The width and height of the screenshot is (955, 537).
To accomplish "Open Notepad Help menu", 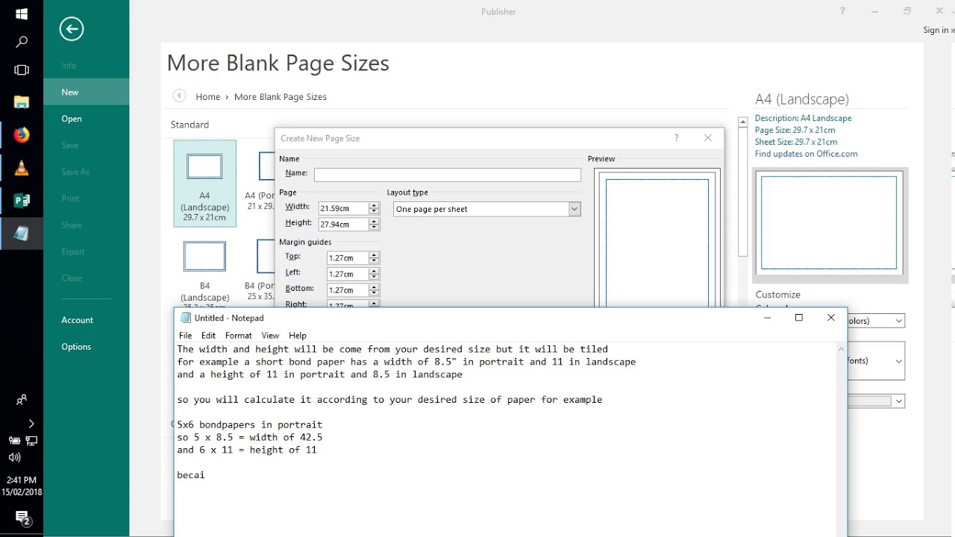I will pyautogui.click(x=298, y=336).
